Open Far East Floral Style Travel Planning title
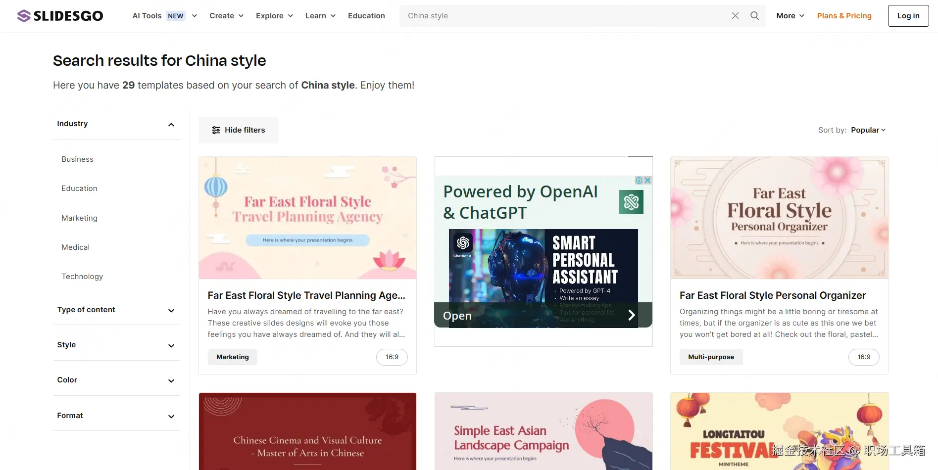This screenshot has height=470, width=938. (x=306, y=295)
